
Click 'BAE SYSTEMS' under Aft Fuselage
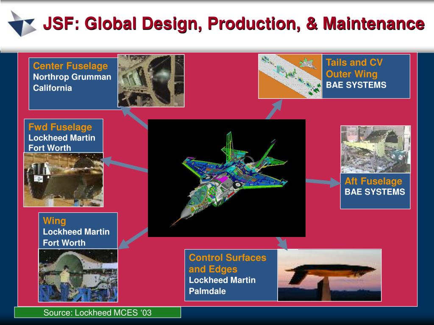click(375, 192)
